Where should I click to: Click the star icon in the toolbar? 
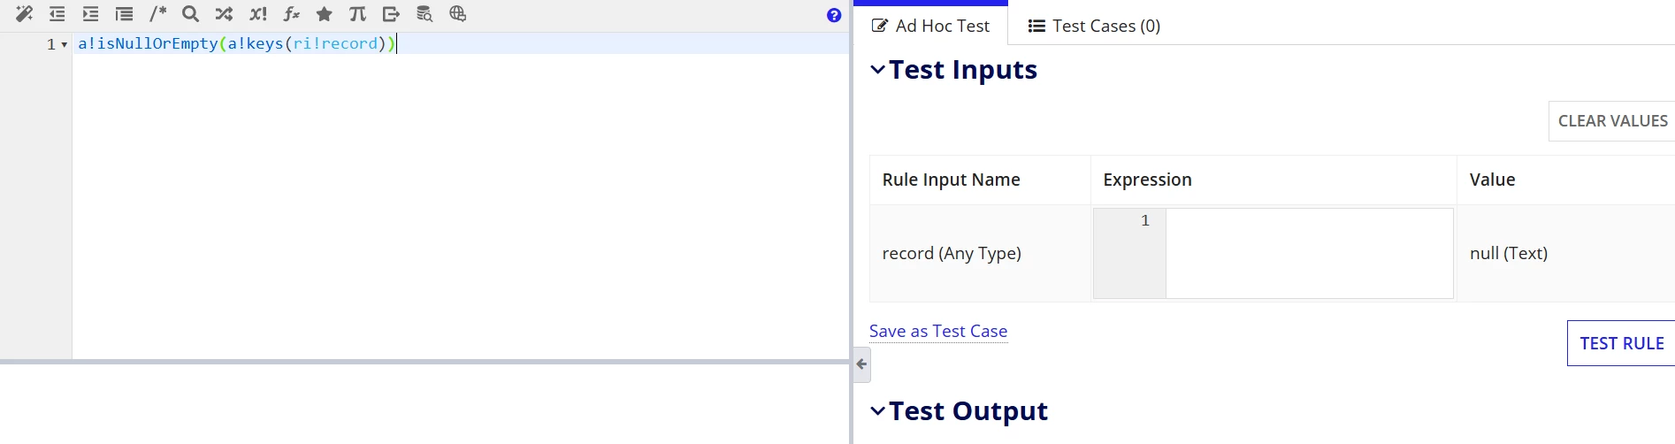click(325, 14)
